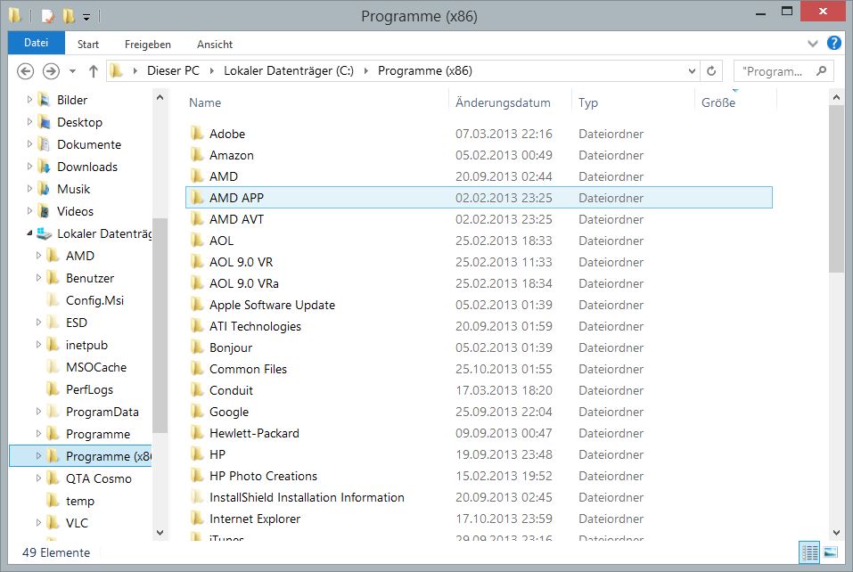Click Programme (x86) in the breadcrumb path
This screenshot has width=853, height=572.
click(425, 70)
